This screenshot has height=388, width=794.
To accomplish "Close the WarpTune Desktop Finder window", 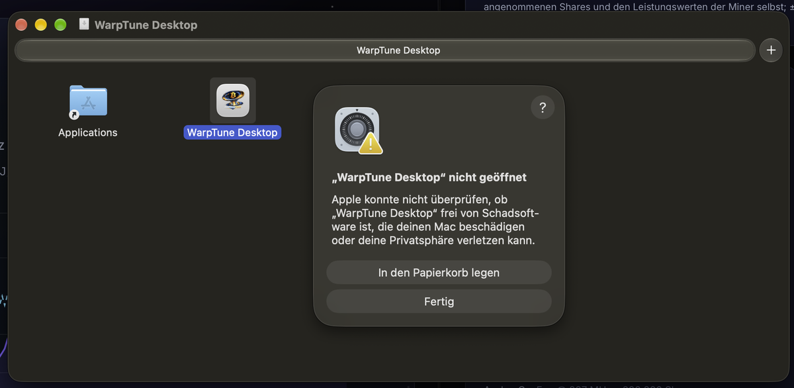I will pyautogui.click(x=21, y=25).
